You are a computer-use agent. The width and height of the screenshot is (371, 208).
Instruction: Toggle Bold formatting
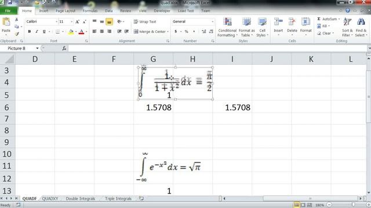coord(30,31)
